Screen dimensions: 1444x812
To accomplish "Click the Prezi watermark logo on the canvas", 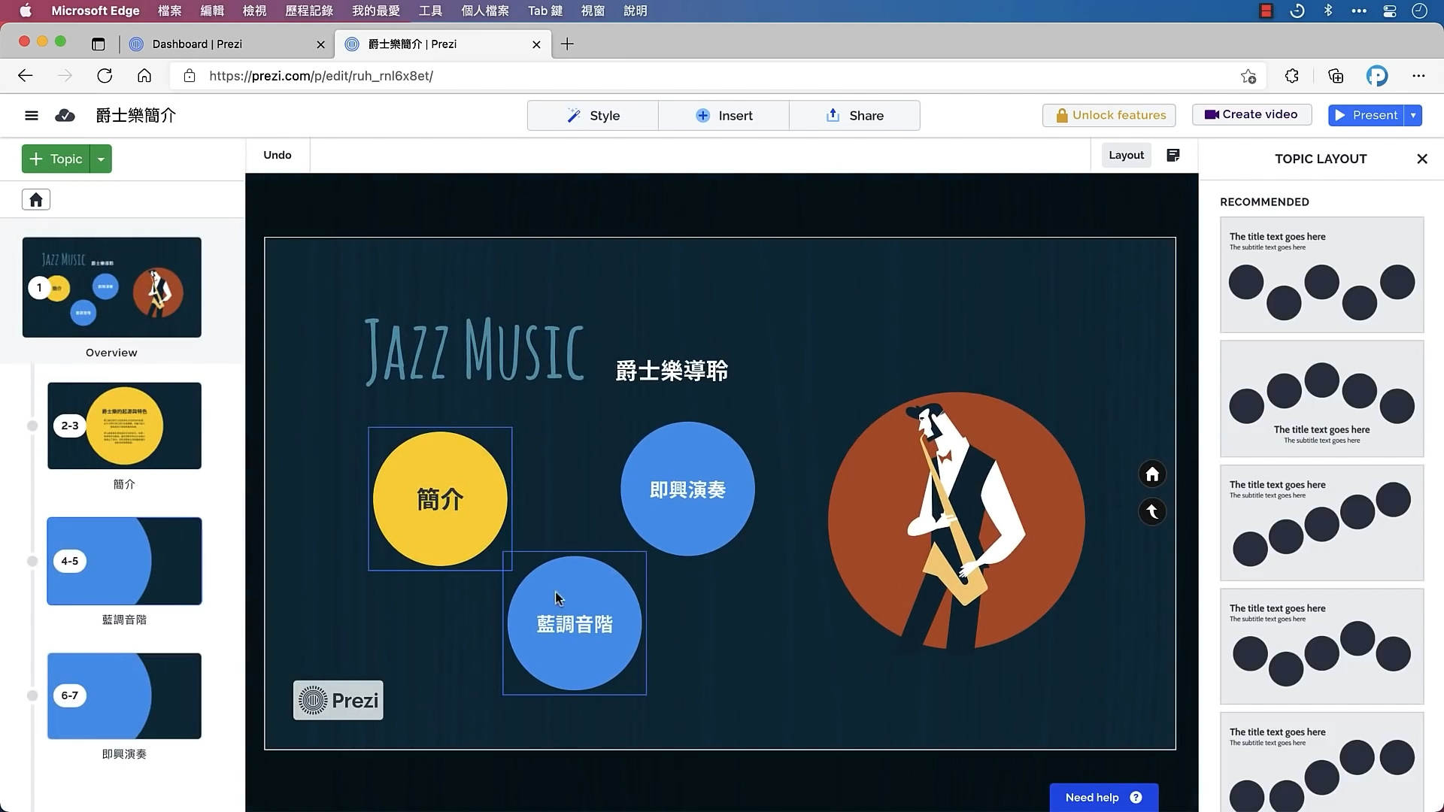I will point(337,700).
